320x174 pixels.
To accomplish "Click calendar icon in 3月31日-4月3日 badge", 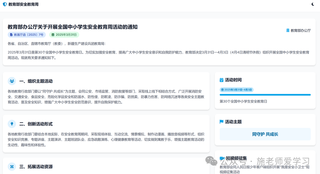I will click(x=223, y=90).
